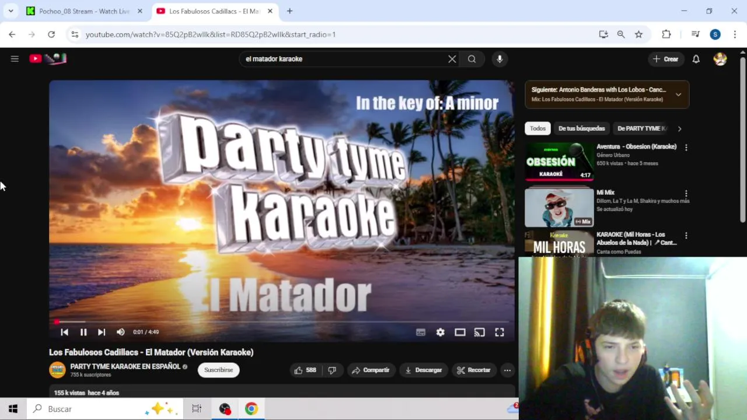Go to the YouTube home logo
The image size is (747, 420).
48,58
